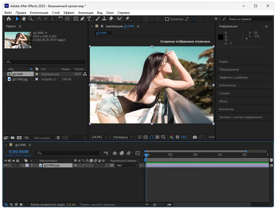Click the Home icon in toolbar
Screen dimensions: 276x209
tap(9, 19)
